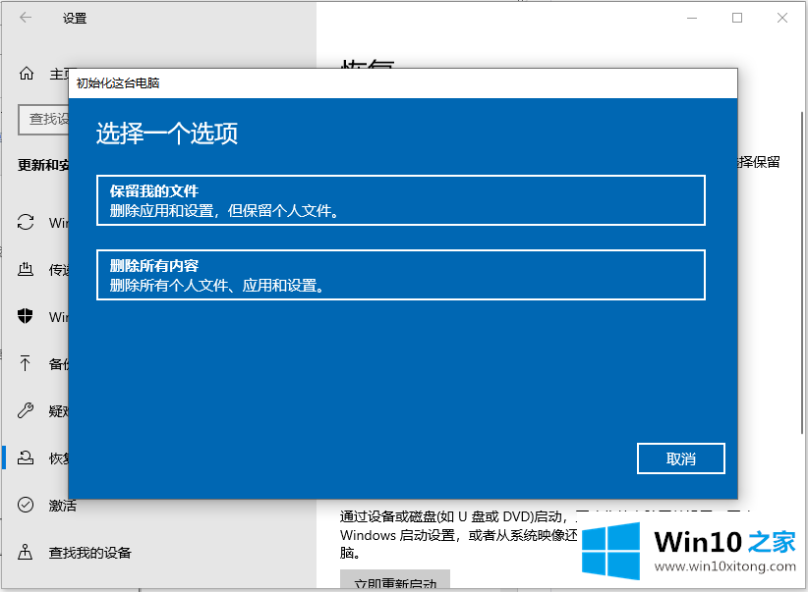Select the backup upward arrow icon
This screenshot has height=592, width=808.
(x=26, y=363)
